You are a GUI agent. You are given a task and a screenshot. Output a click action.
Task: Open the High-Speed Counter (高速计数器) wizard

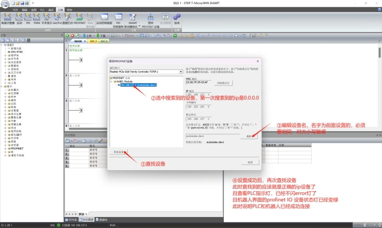tap(7, 18)
